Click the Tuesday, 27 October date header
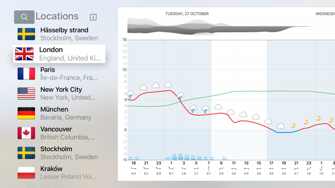The width and height of the screenshot is (335, 188). (187, 14)
